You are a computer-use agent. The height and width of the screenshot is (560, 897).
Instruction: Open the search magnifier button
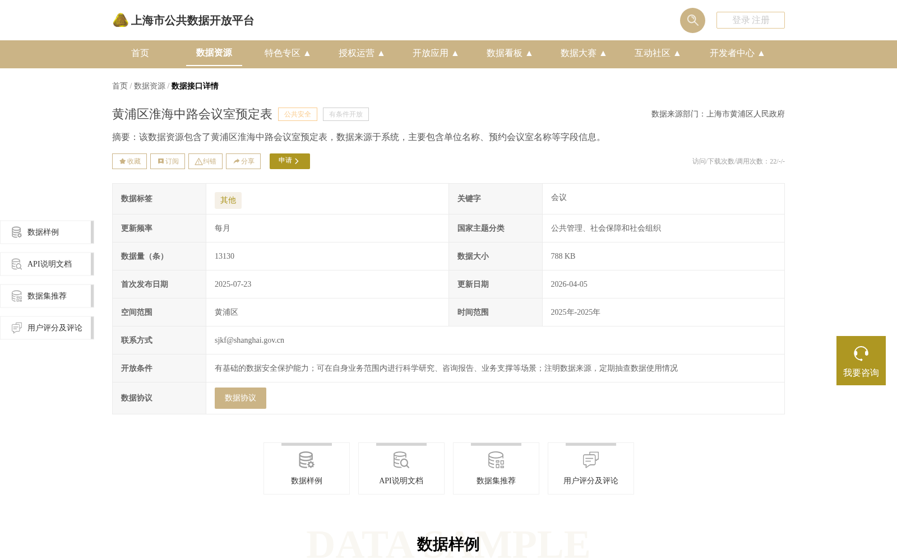[692, 20]
